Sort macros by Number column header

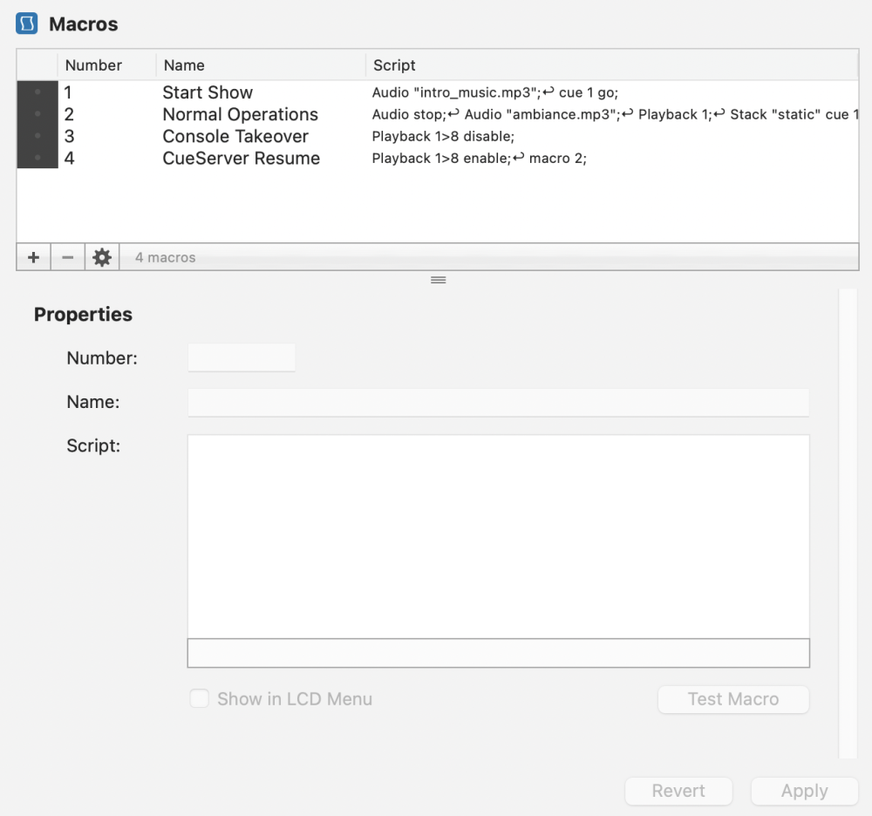(x=94, y=65)
